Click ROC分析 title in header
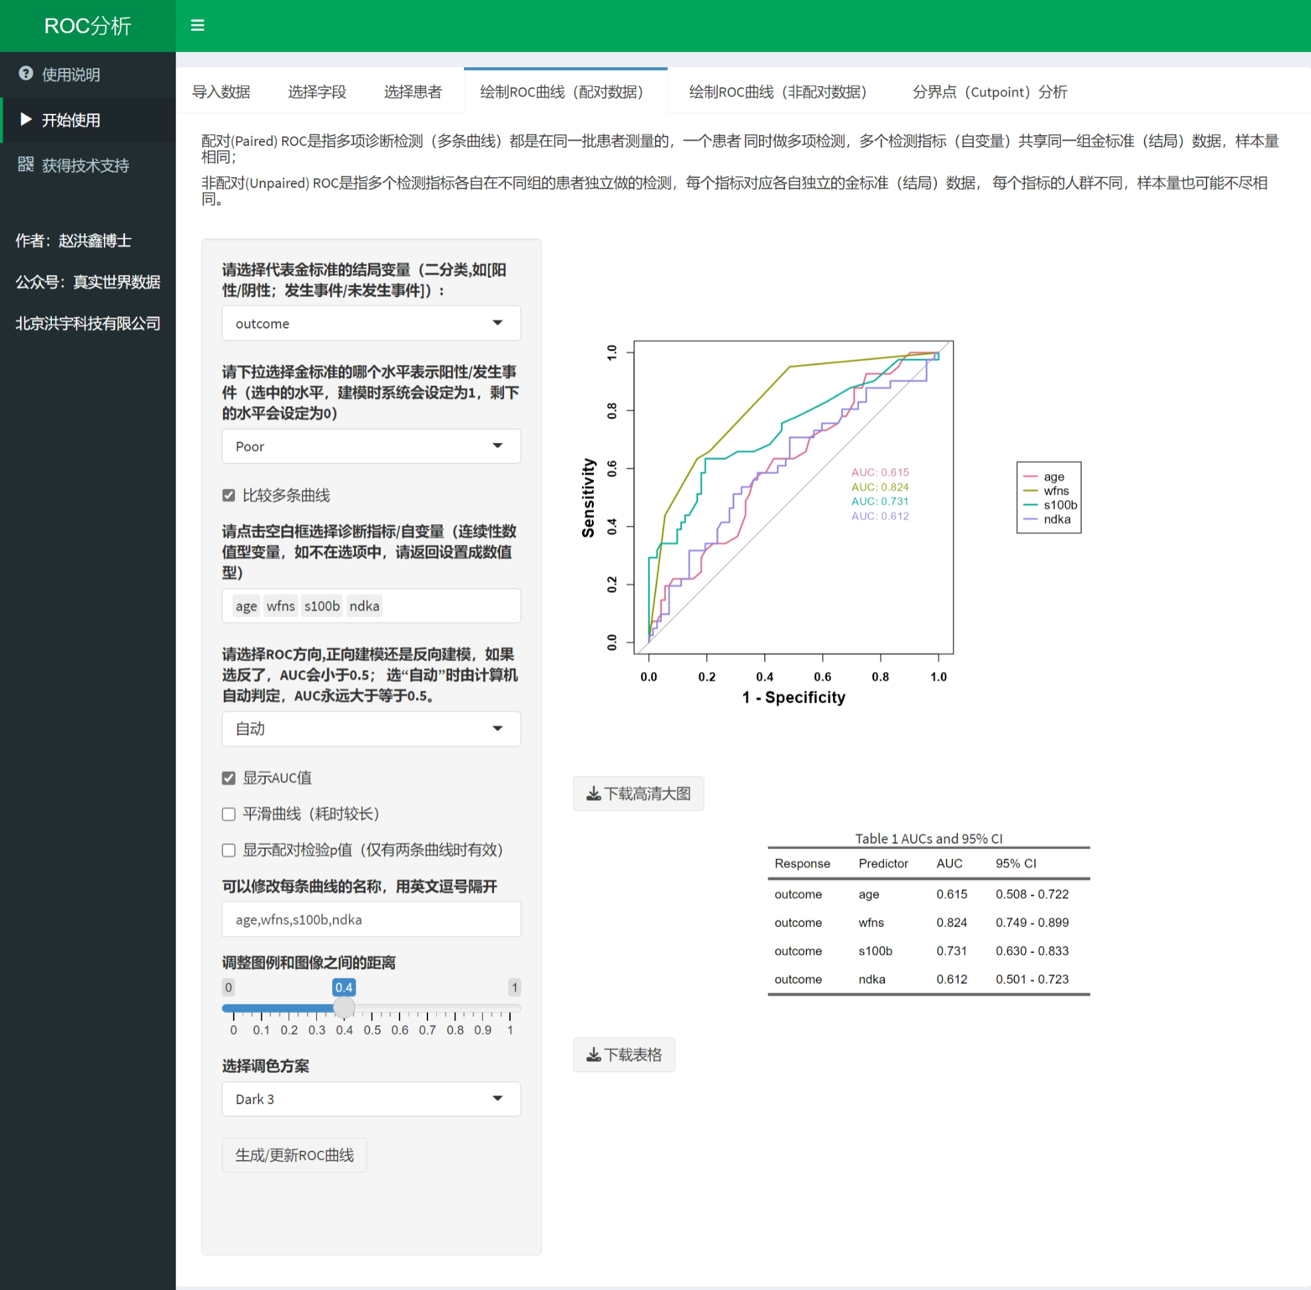The image size is (1311, 1290). (x=87, y=26)
